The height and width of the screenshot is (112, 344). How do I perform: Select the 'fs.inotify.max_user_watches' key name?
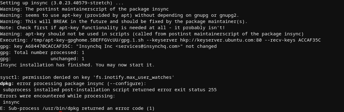(x=134, y=78)
